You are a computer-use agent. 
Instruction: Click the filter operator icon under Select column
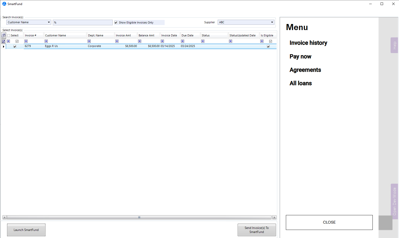[x=8, y=41]
